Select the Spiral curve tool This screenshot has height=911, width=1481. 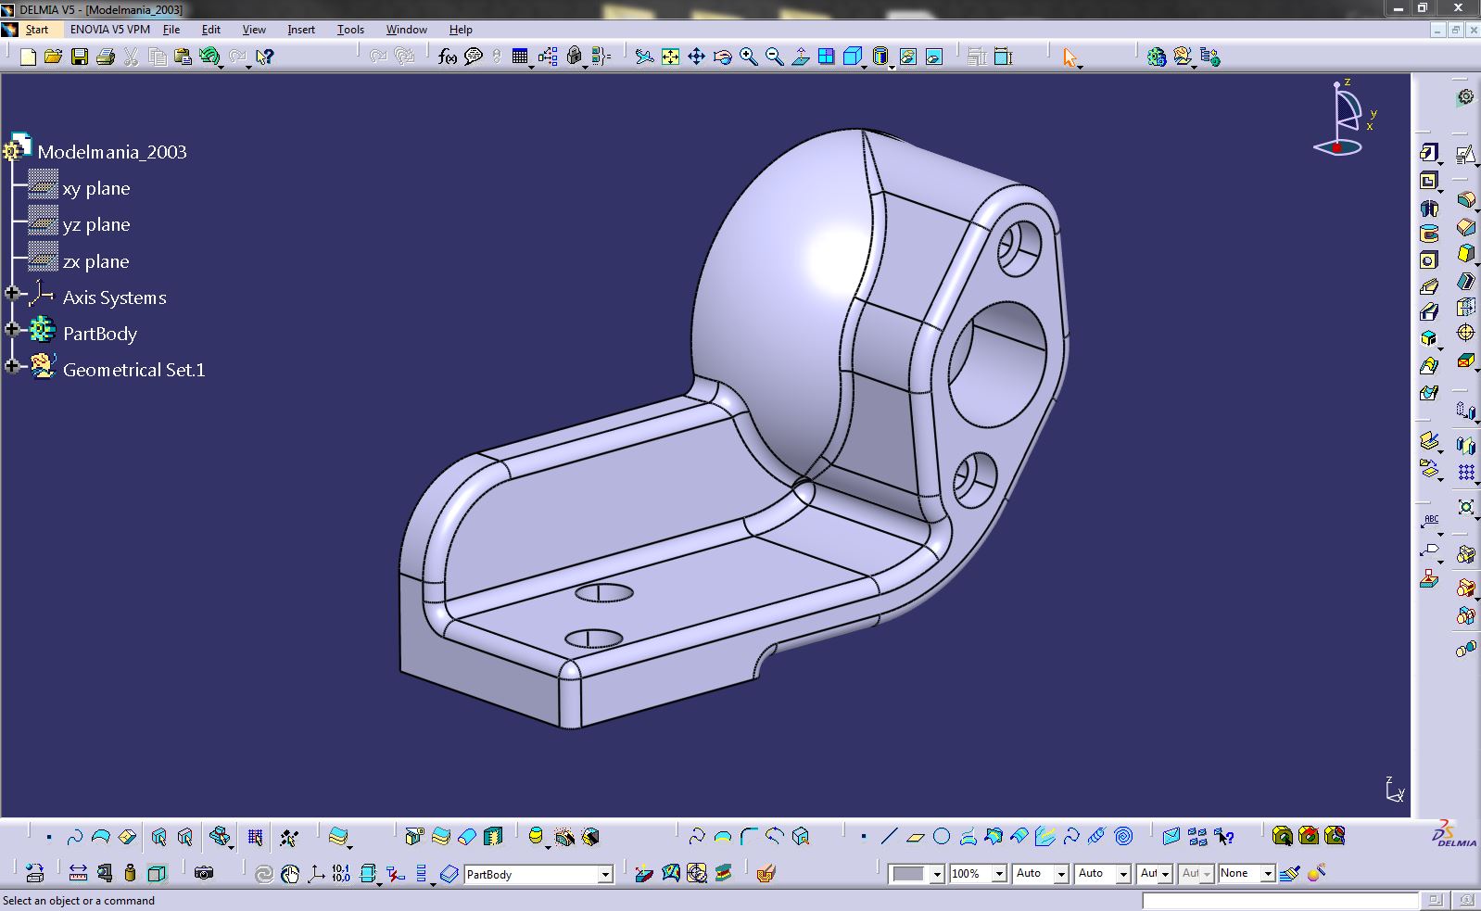coord(1123,837)
